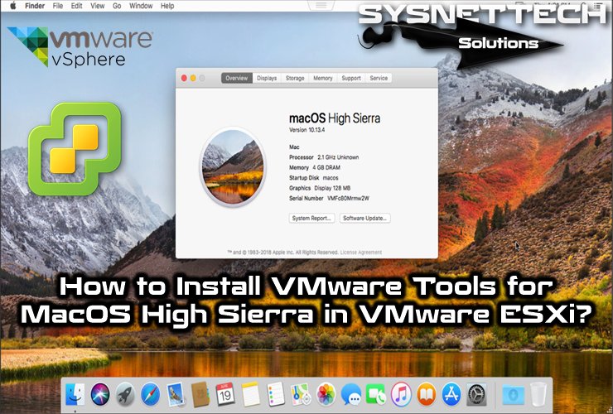Minimize the About This Mac window
Image resolution: width=613 pixels, height=414 pixels.
click(x=193, y=78)
